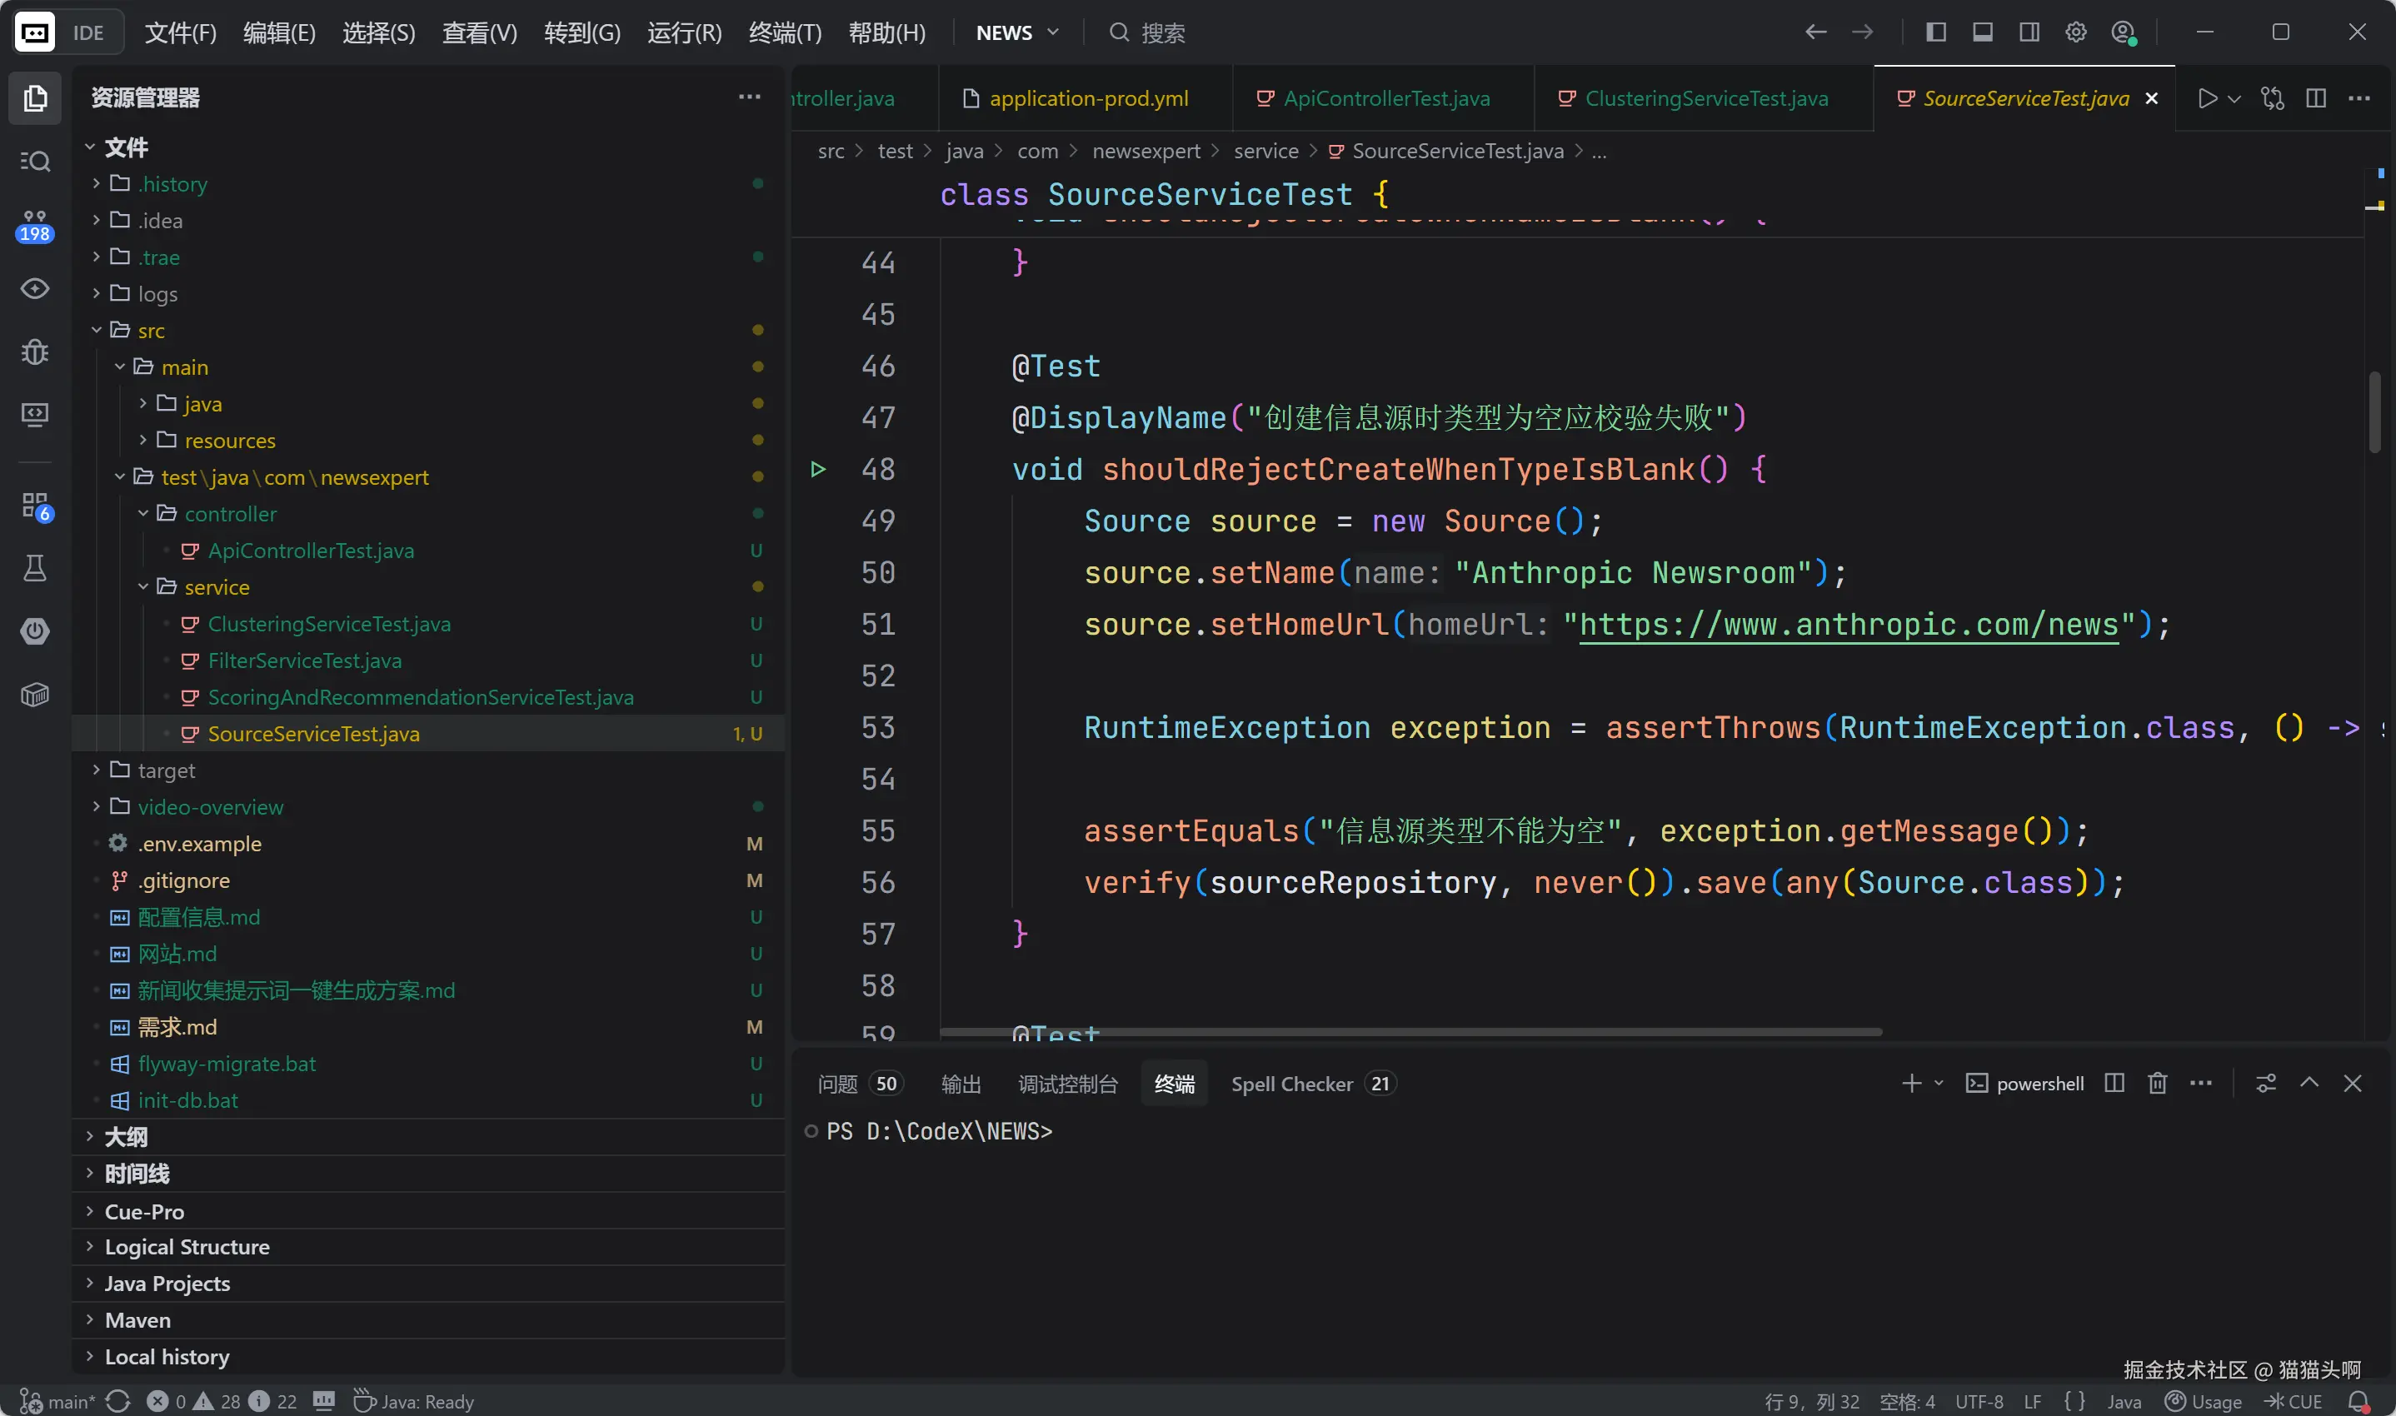Click service in the breadcrumb path
Screen dimensions: 2396x1416
[x=1265, y=151]
